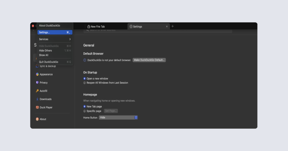288x151 pixels.
Task: Open the Home Button dropdown showing Hide
Action: coord(118,117)
